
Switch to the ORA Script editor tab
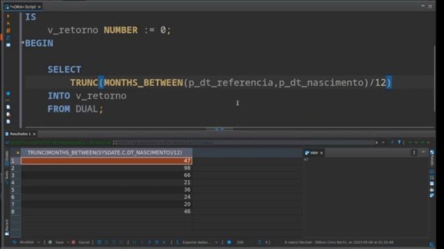tap(23, 6)
